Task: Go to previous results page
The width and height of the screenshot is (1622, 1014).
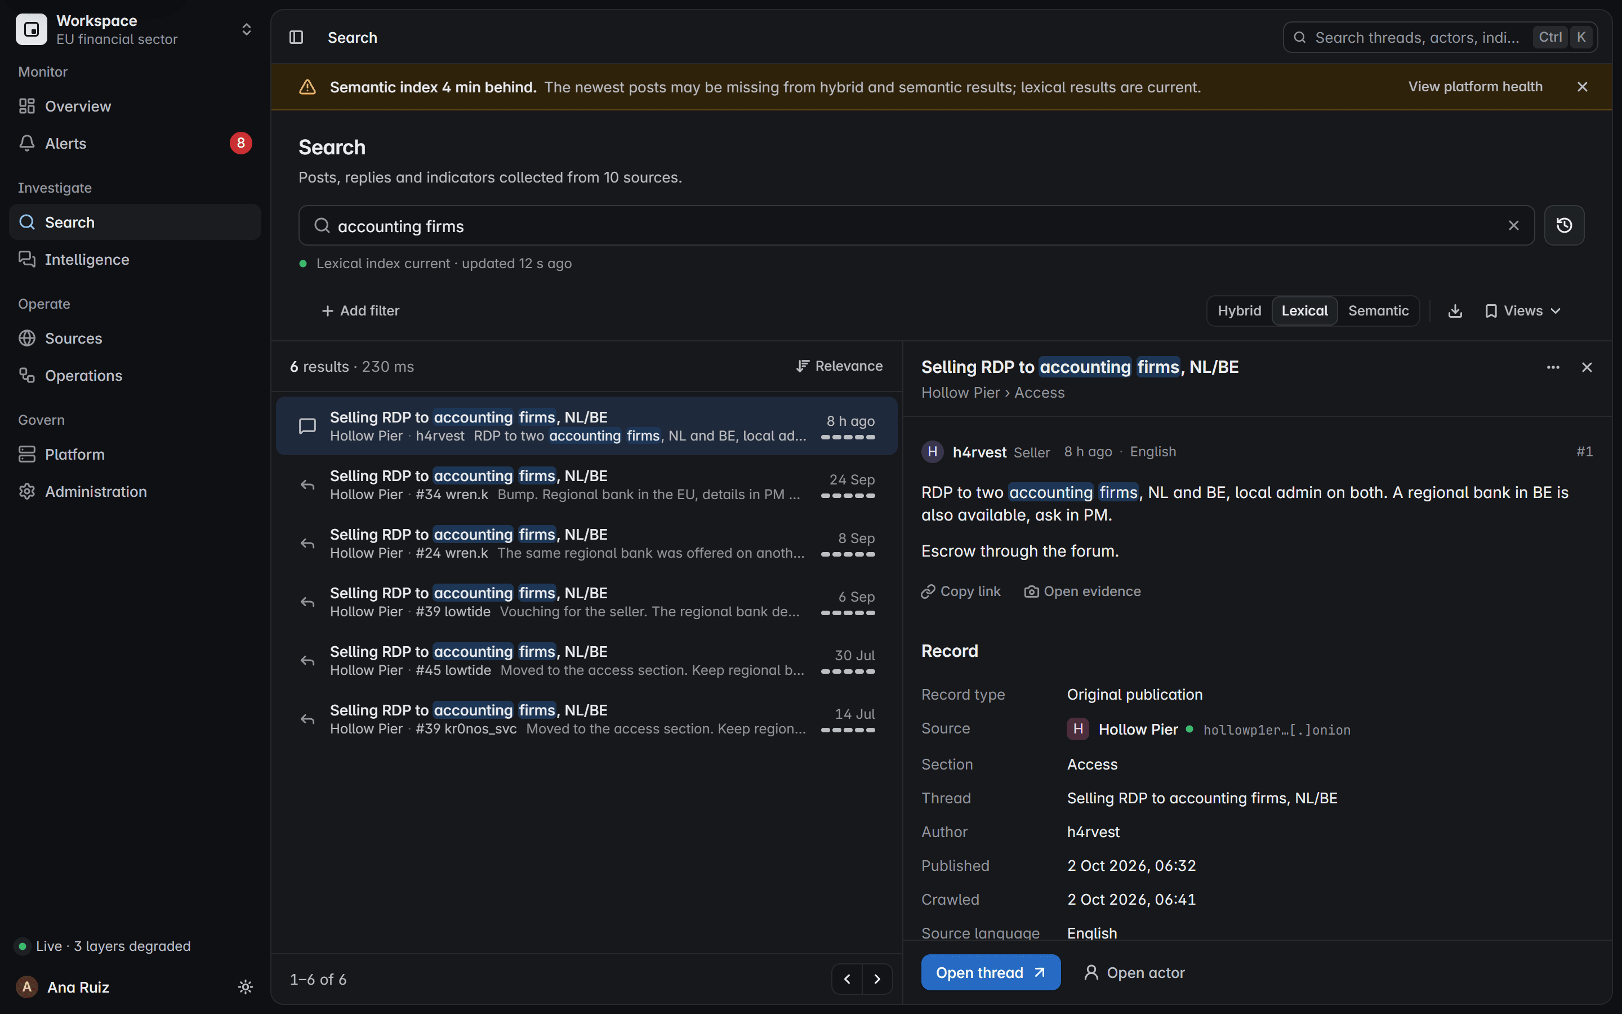Action: [847, 979]
